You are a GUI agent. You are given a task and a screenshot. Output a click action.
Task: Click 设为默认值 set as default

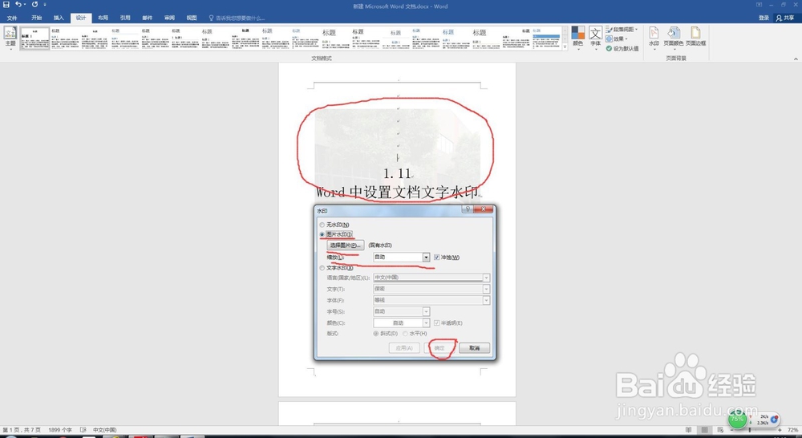tap(622, 49)
